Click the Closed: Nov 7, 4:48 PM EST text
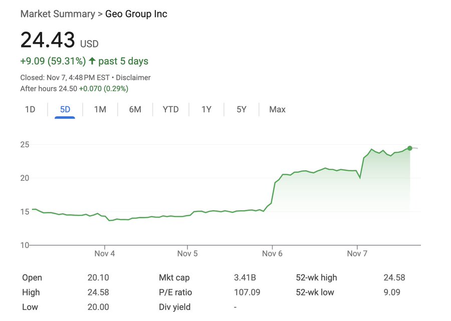Viewport: 451px width, 321px height. (x=65, y=78)
